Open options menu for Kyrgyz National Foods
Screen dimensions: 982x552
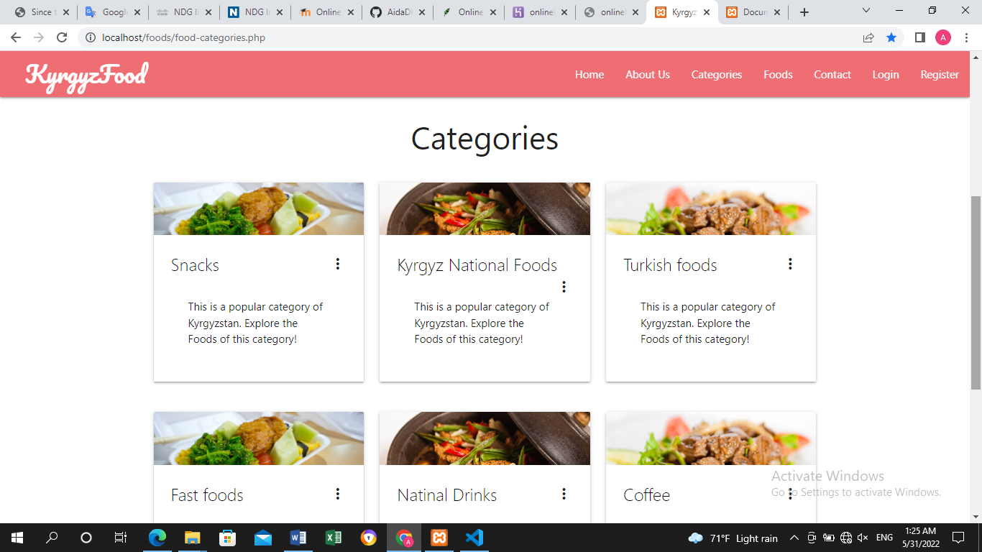point(564,287)
